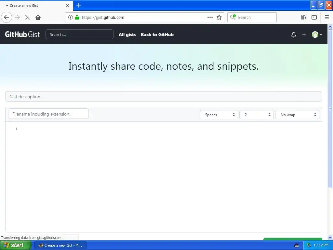
Task: Bookmark this page with the star icon
Action: [219, 18]
